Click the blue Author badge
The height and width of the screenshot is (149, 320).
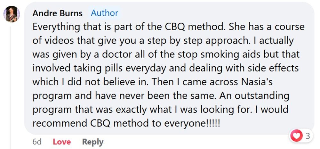(104, 13)
